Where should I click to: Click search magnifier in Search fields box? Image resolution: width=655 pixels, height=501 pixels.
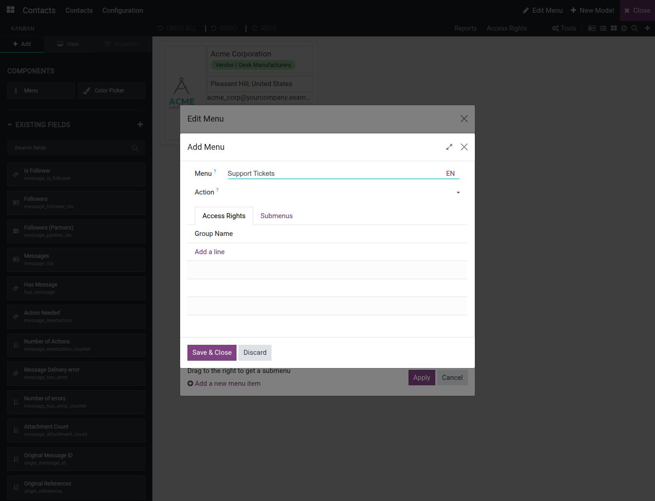tap(135, 148)
